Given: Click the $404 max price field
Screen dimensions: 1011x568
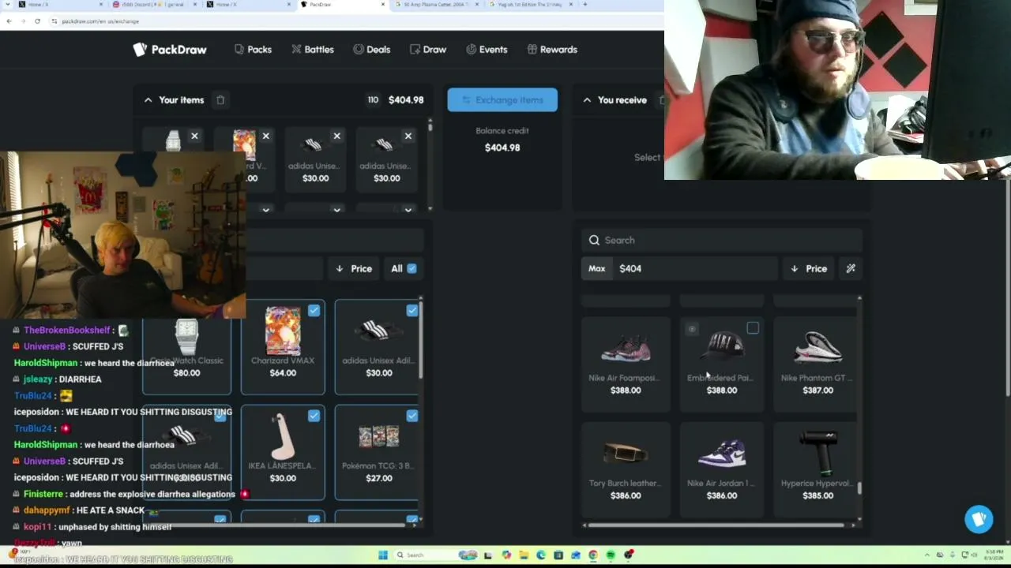Looking at the screenshot, I should 695,269.
